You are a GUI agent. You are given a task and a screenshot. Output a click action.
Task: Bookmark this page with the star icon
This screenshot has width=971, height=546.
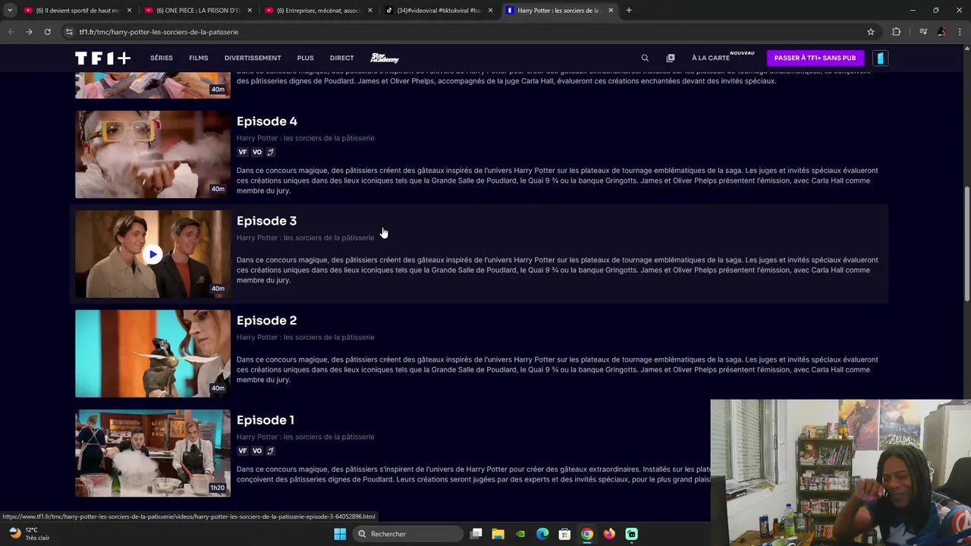pos(871,32)
